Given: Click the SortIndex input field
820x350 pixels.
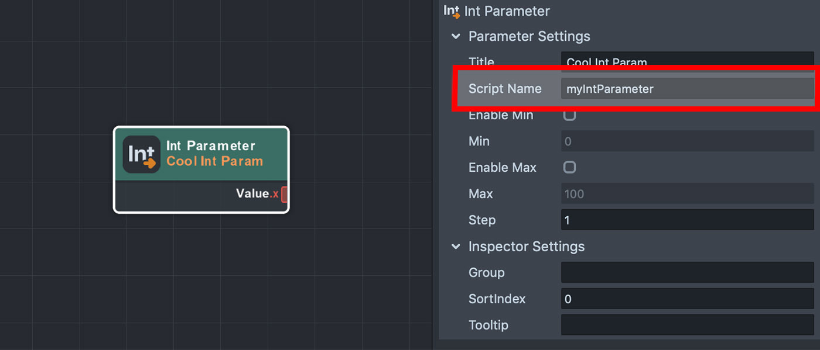Looking at the screenshot, I should point(686,299).
